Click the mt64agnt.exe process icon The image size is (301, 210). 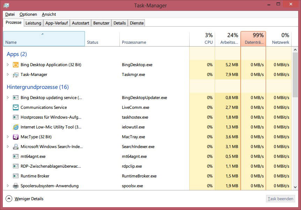pyautogui.click(x=16, y=156)
